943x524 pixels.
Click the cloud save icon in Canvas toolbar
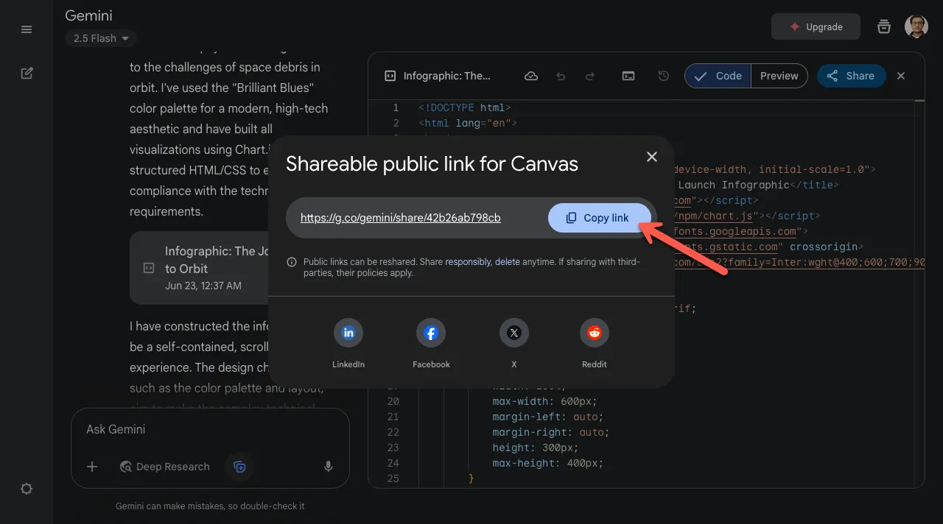[x=530, y=76]
